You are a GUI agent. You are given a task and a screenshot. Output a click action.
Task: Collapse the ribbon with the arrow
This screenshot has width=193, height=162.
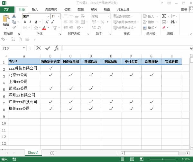point(191,34)
